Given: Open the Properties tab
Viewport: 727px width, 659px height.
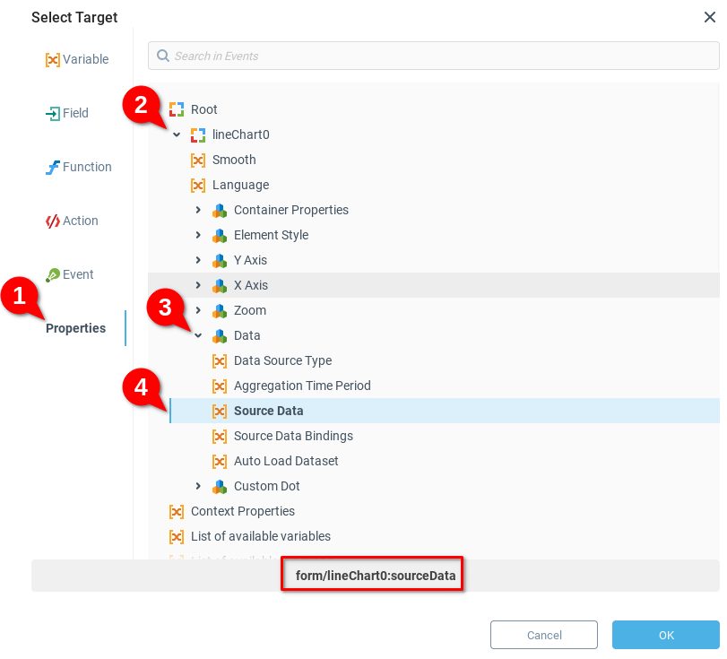Looking at the screenshot, I should (x=76, y=328).
